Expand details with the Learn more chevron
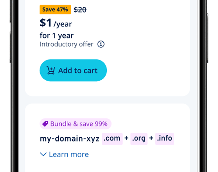 [x=43, y=154]
